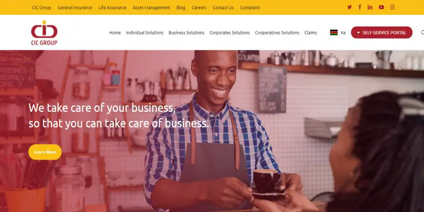This screenshot has height=212, width=424.
Task: Open the Corporates Solutions menu
Action: [229, 33]
